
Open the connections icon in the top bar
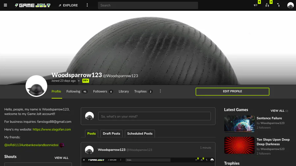(x=279, y=5)
